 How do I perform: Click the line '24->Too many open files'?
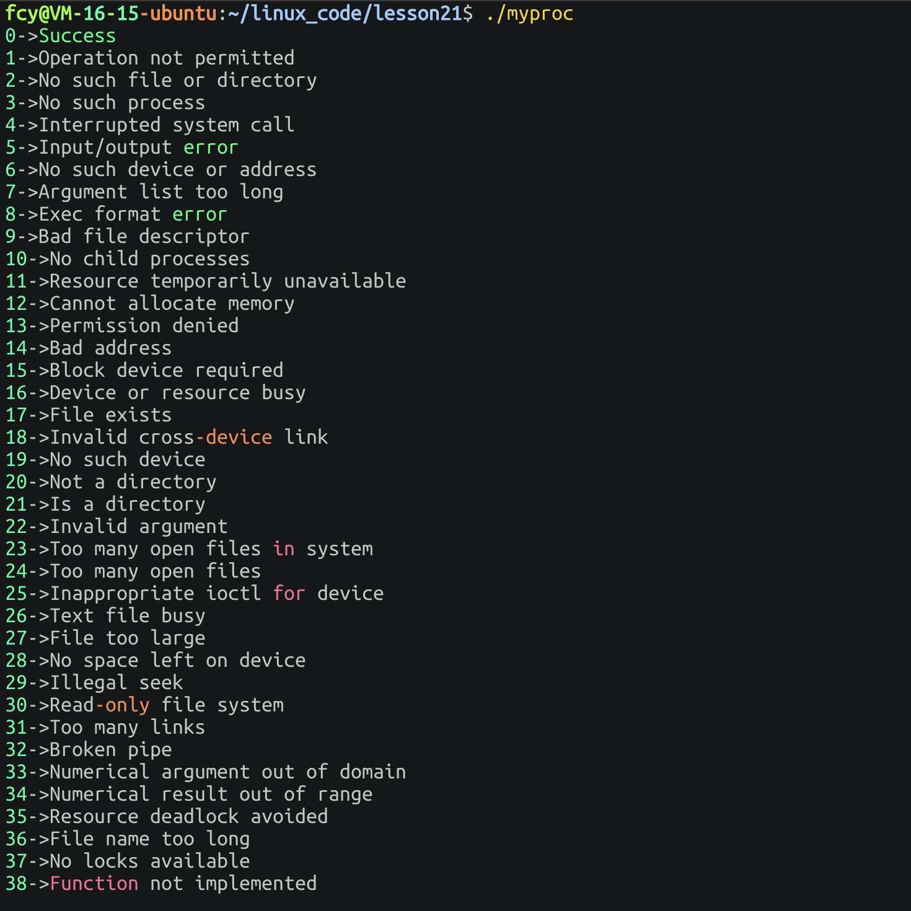133,571
